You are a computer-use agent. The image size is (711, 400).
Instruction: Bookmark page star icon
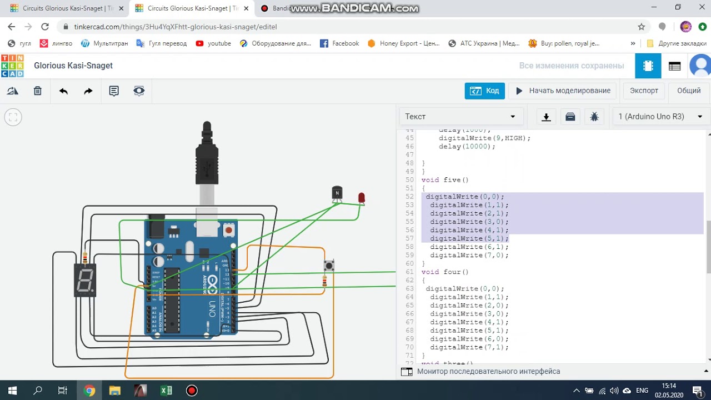pyautogui.click(x=642, y=27)
